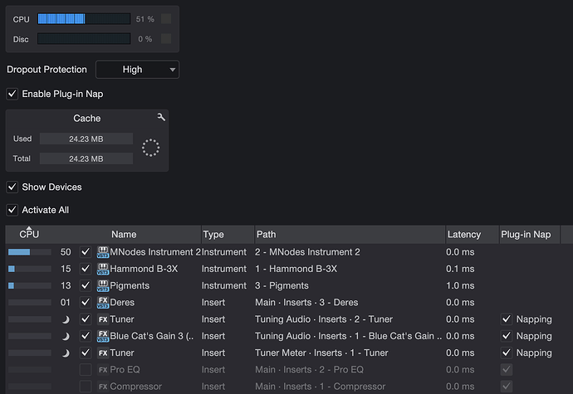Sort by CPU column header
Screen dimensions: 573x394
(29, 235)
